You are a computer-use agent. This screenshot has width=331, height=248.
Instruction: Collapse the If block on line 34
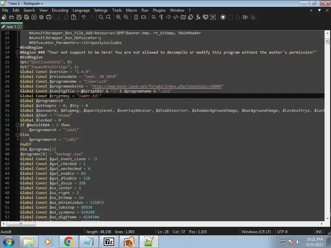(18, 125)
